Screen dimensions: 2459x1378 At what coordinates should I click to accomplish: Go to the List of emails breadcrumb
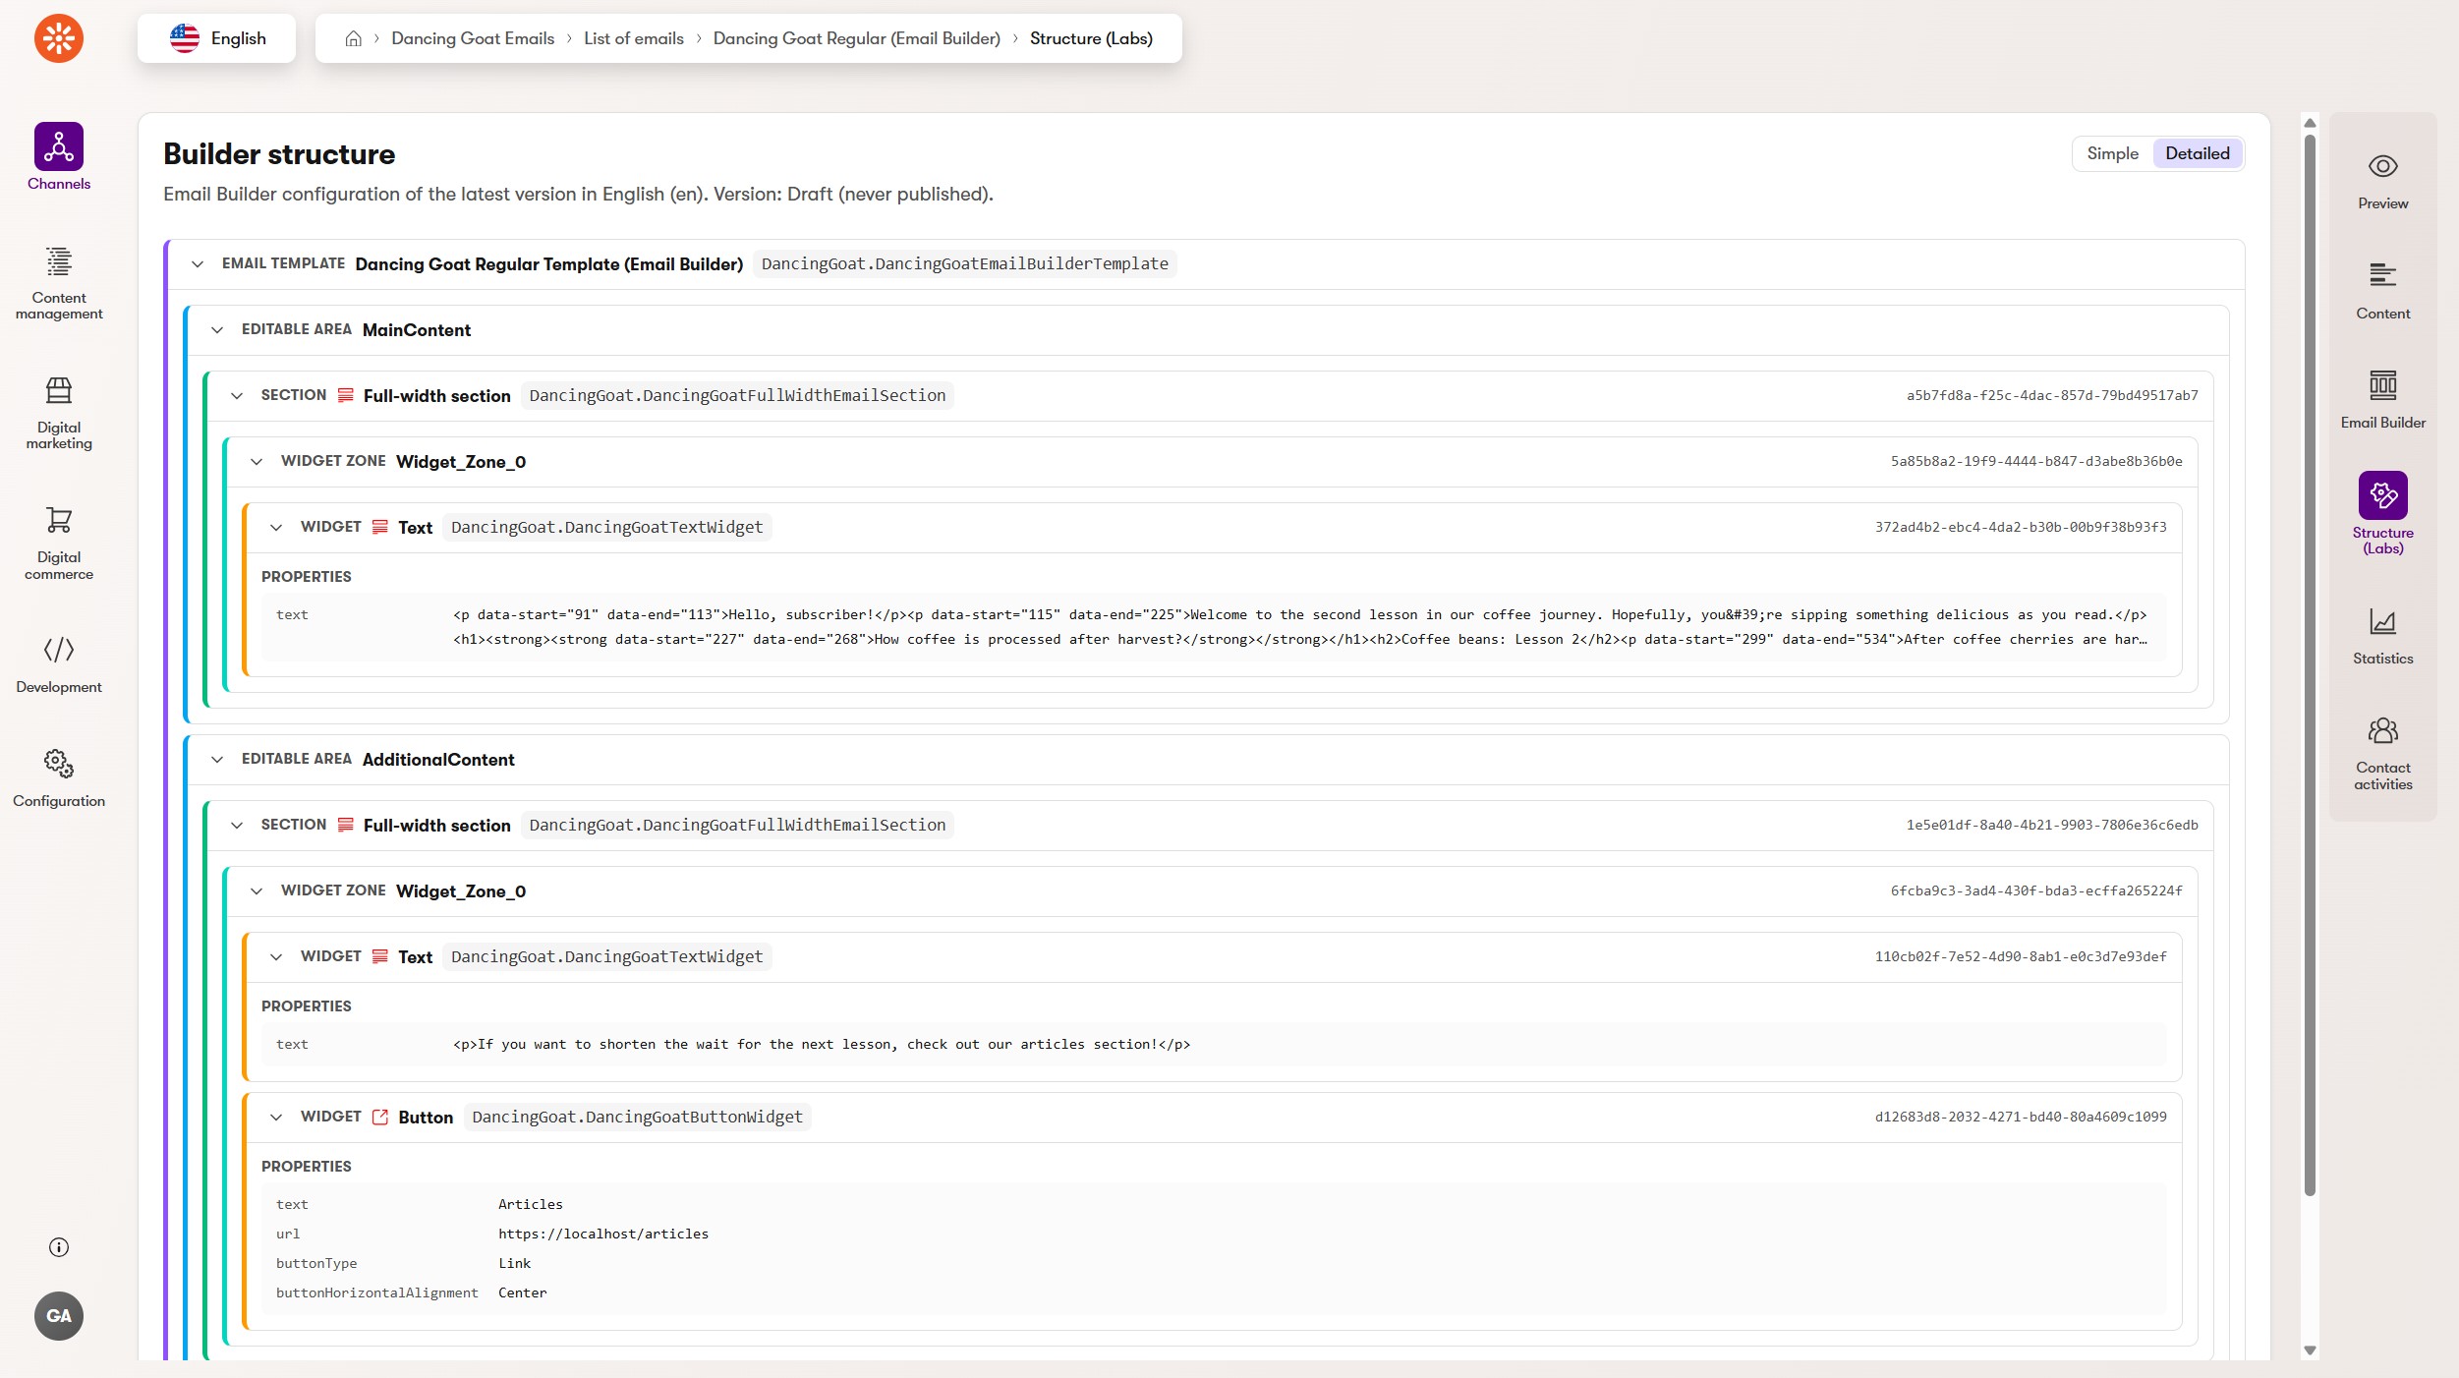click(634, 38)
